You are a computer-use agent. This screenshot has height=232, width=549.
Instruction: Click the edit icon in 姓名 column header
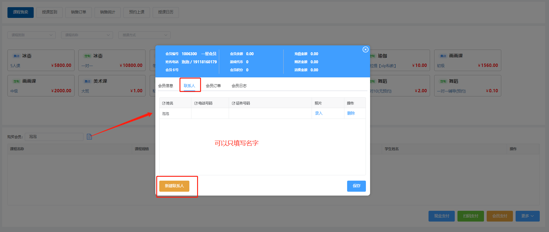[164, 103]
